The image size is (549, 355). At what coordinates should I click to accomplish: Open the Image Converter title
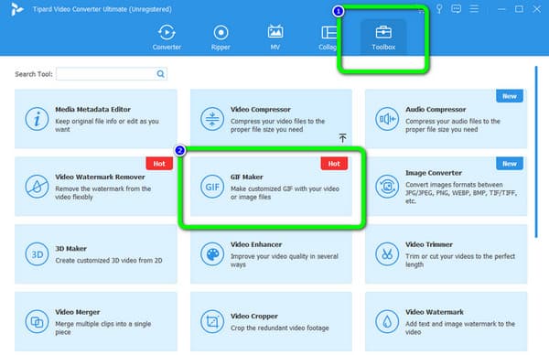[x=434, y=173]
